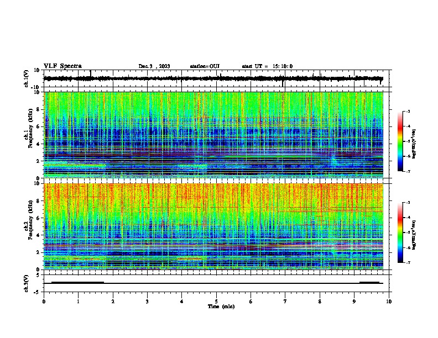The image size is (438, 338).
Task: Click the "ch.1(V)" waveform axis label
Action: 27,78
